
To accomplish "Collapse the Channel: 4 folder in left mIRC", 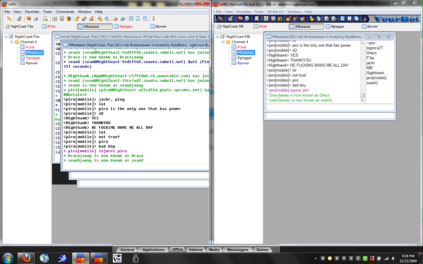I will click(11, 42).
